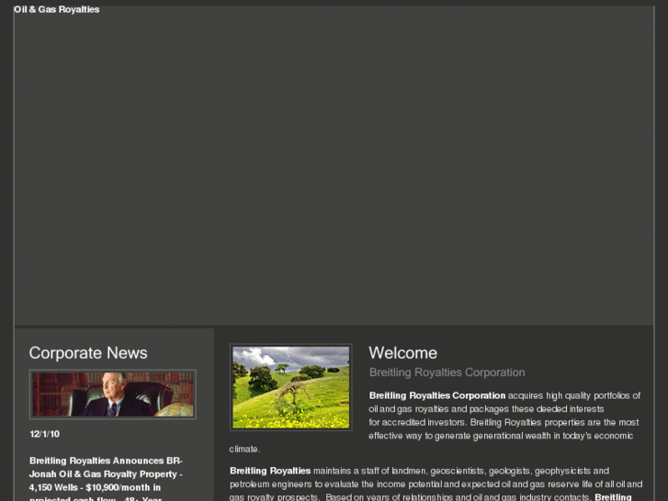The width and height of the screenshot is (668, 501).
Task: Click the Corporate News heading
Action: click(88, 353)
